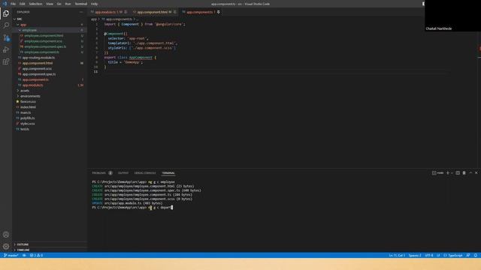Open the Manage gear icon

(x=6, y=246)
